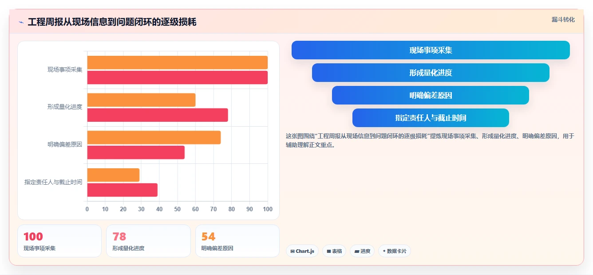The height and width of the screenshot is (275, 593).
Task: Click the x-axis tick label 0
Action: tap(87, 209)
